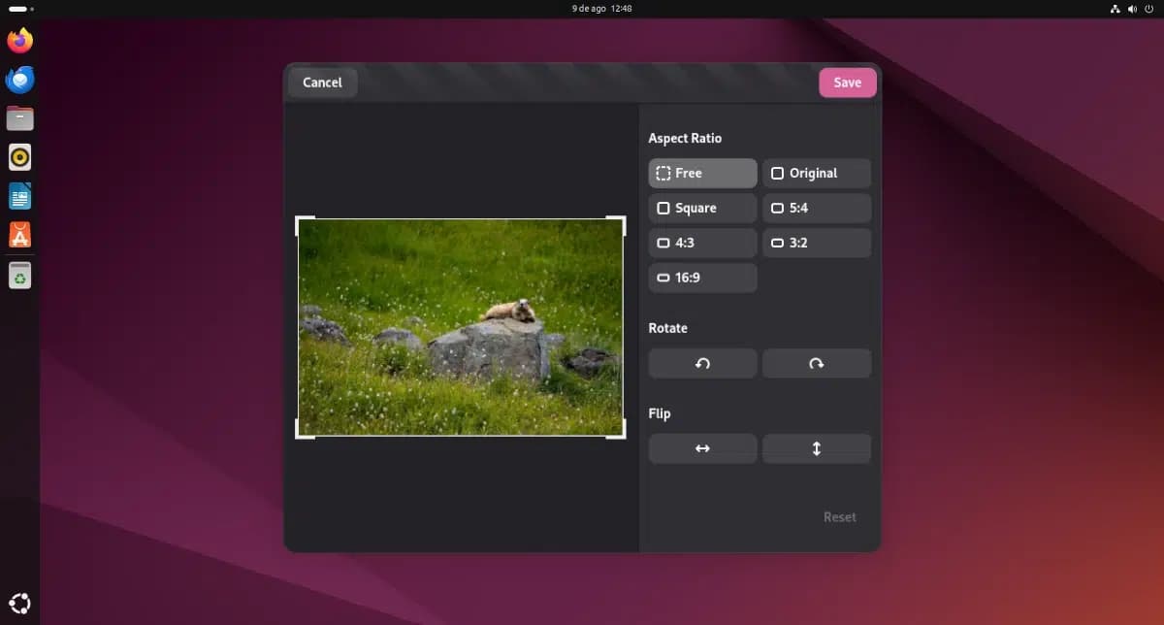Reset all crop changes

click(x=840, y=517)
